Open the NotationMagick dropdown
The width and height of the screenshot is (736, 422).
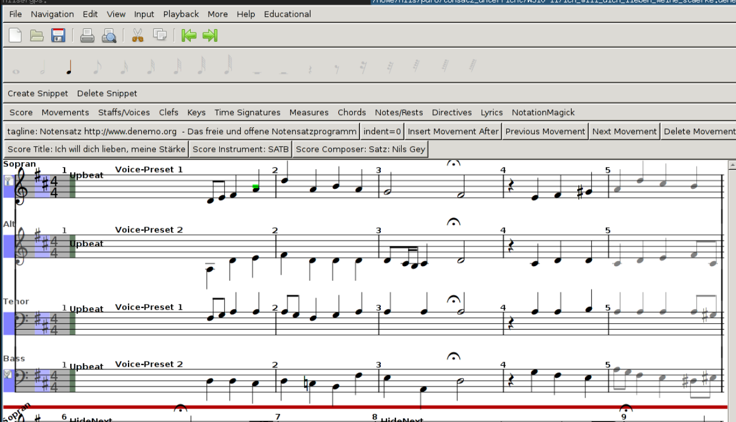(543, 112)
